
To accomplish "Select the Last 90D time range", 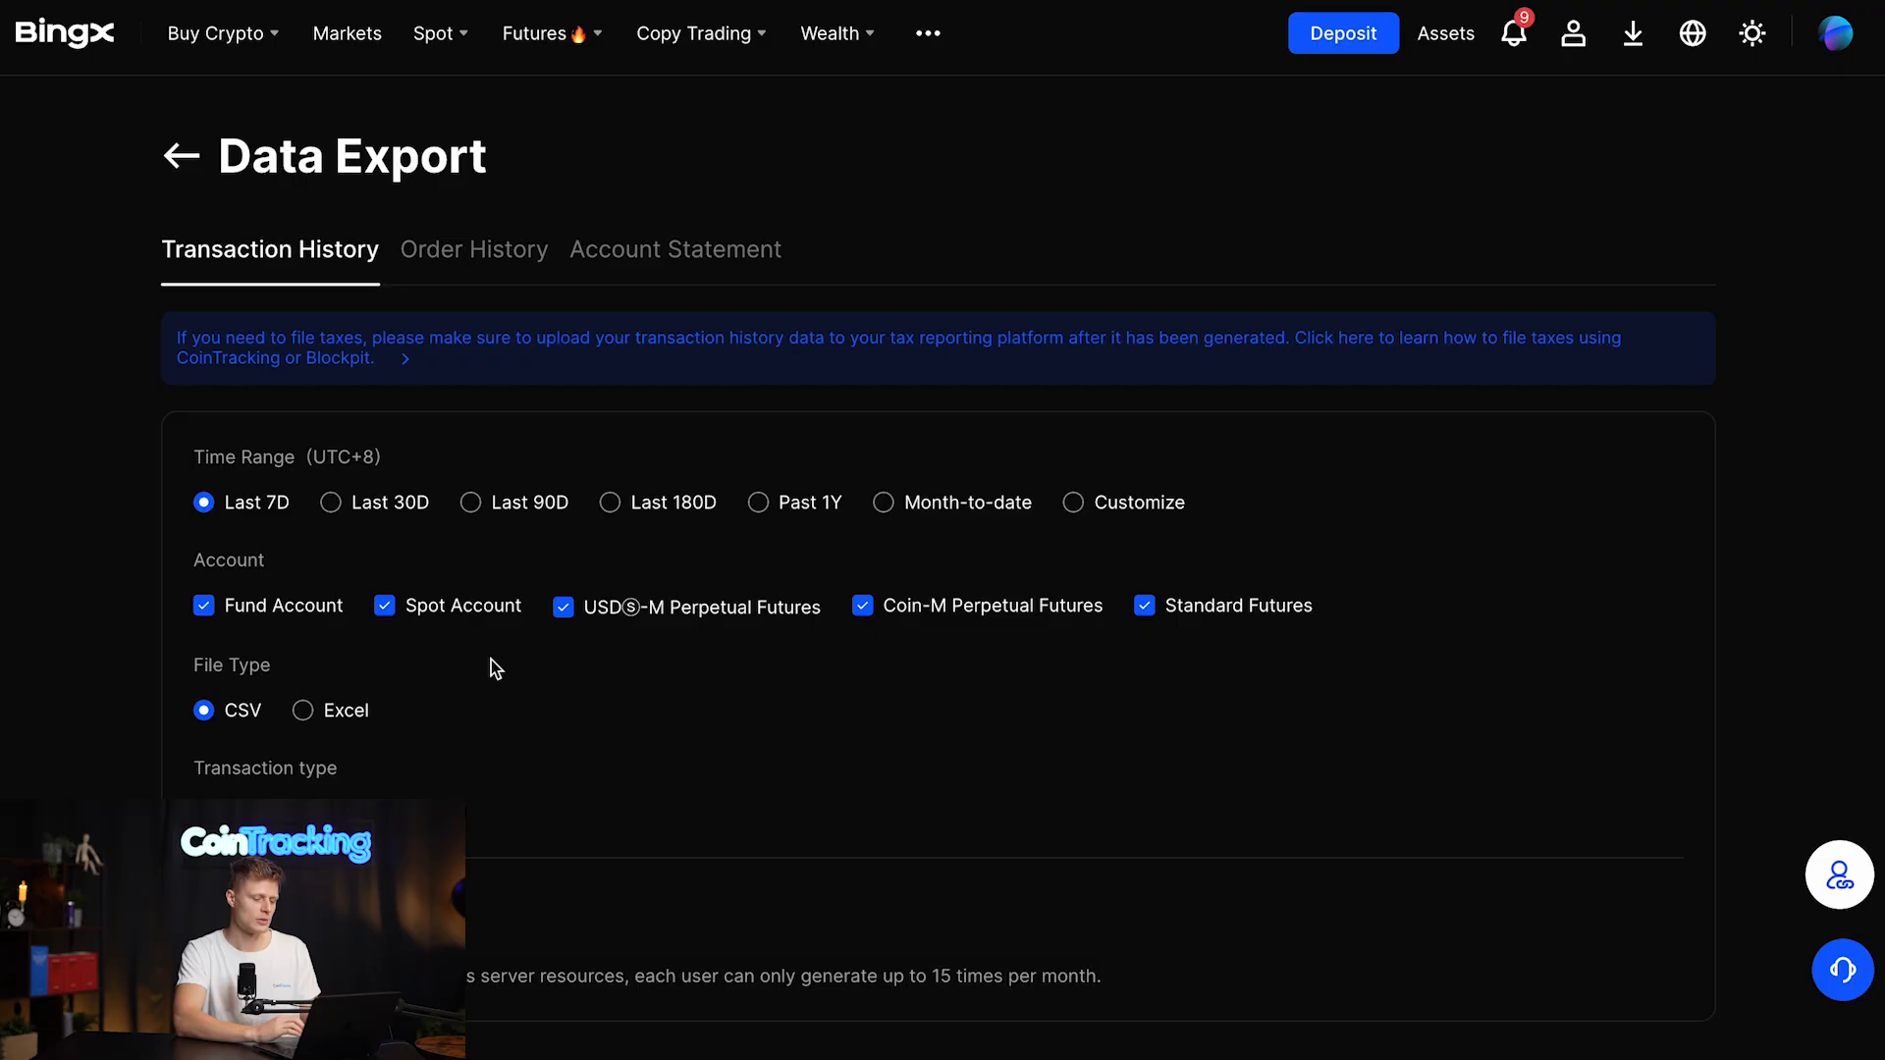I will coord(470,503).
